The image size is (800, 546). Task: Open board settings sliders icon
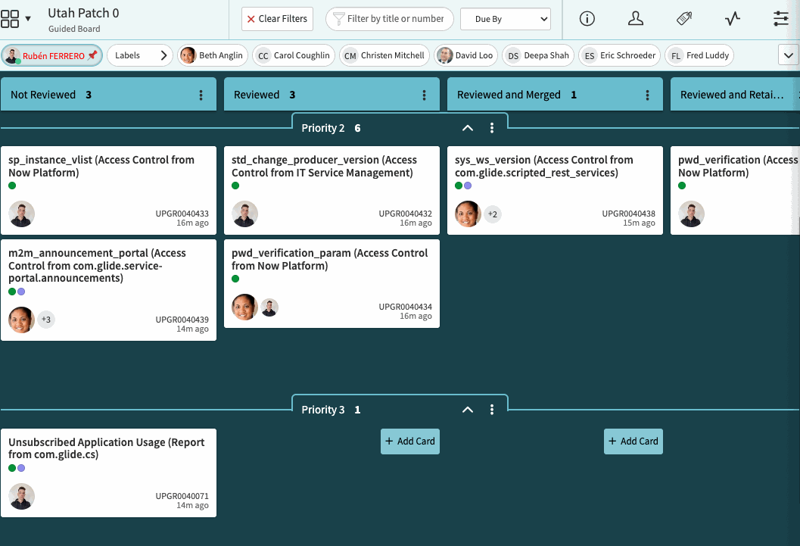[x=781, y=19]
